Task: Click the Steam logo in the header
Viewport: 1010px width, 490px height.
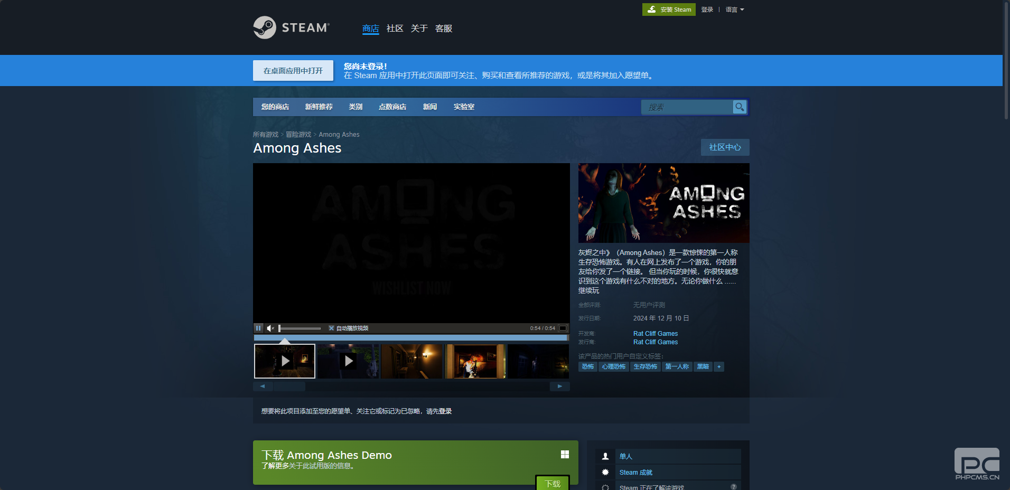Action: click(x=292, y=27)
